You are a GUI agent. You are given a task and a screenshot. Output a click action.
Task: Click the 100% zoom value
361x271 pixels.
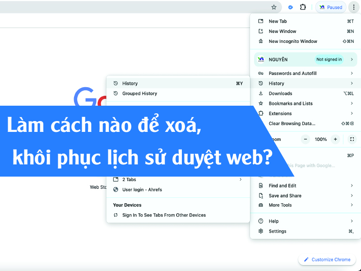point(321,140)
